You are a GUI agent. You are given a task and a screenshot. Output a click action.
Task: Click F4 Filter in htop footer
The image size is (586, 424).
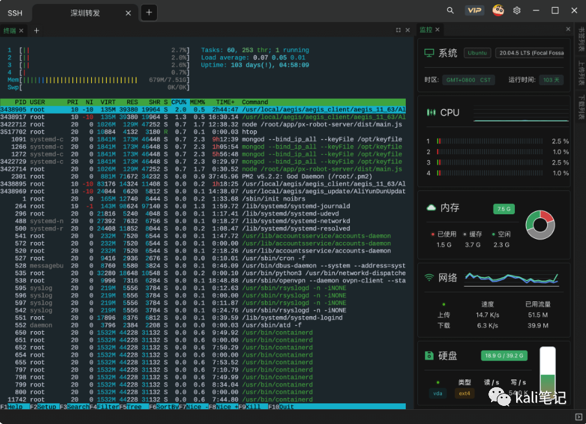point(104,407)
